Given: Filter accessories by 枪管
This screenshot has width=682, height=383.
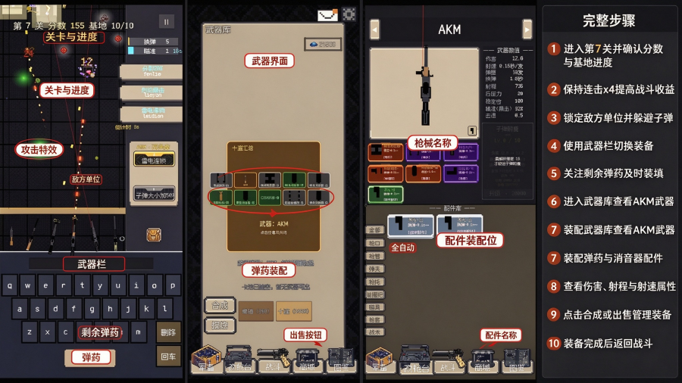Looking at the screenshot, I should [374, 256].
